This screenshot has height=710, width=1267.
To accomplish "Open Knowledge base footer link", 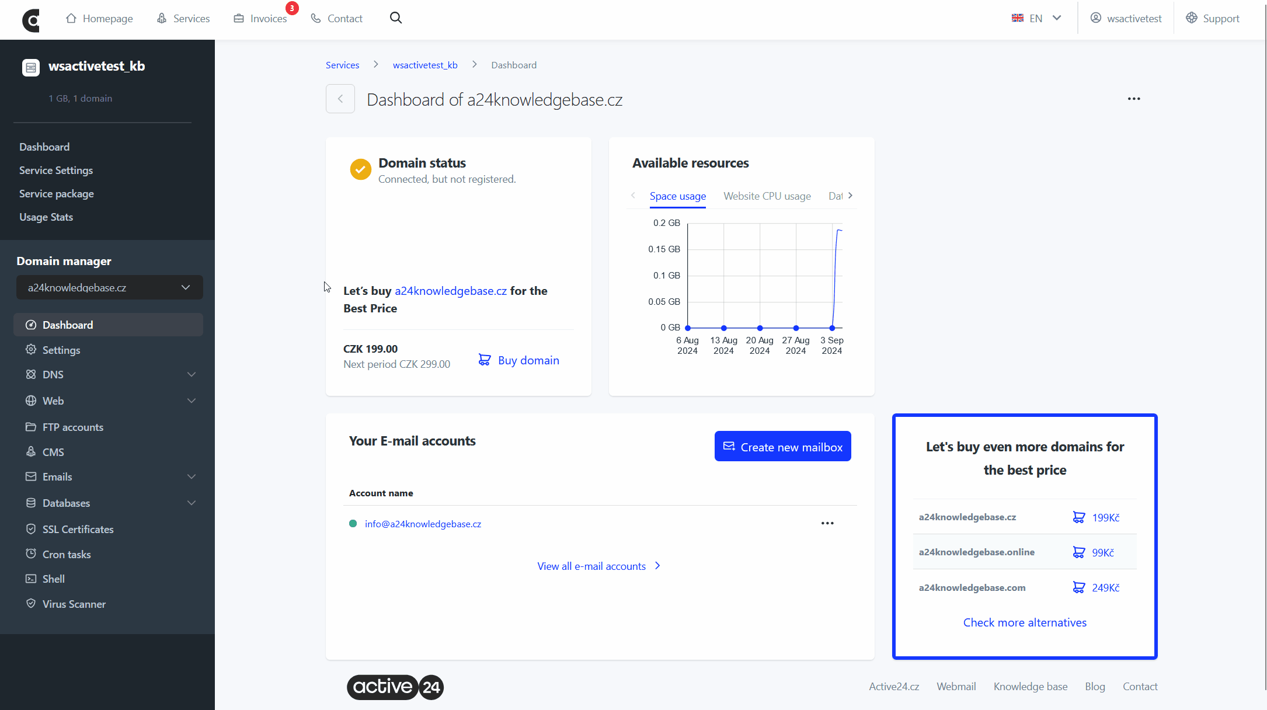I will point(1031,687).
